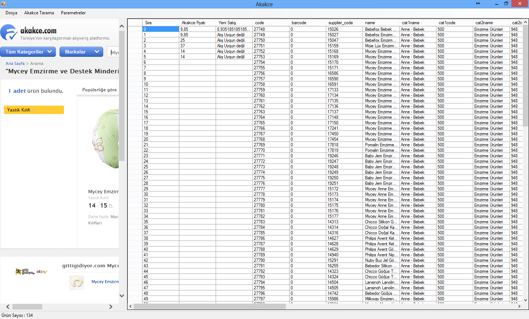Click the Akakce app icon in title bar
This screenshot has height=319, width=529.
coord(4,4)
